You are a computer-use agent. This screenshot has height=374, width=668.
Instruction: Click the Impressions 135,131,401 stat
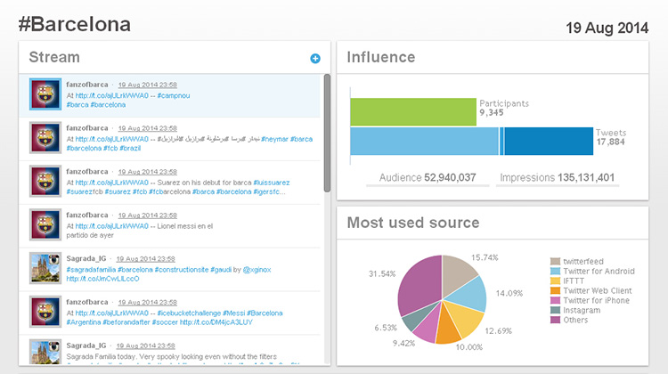click(x=558, y=178)
